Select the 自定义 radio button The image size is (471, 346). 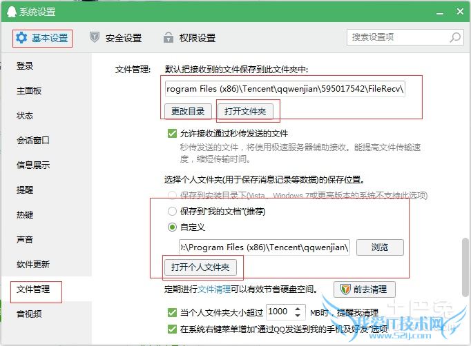[172, 227]
